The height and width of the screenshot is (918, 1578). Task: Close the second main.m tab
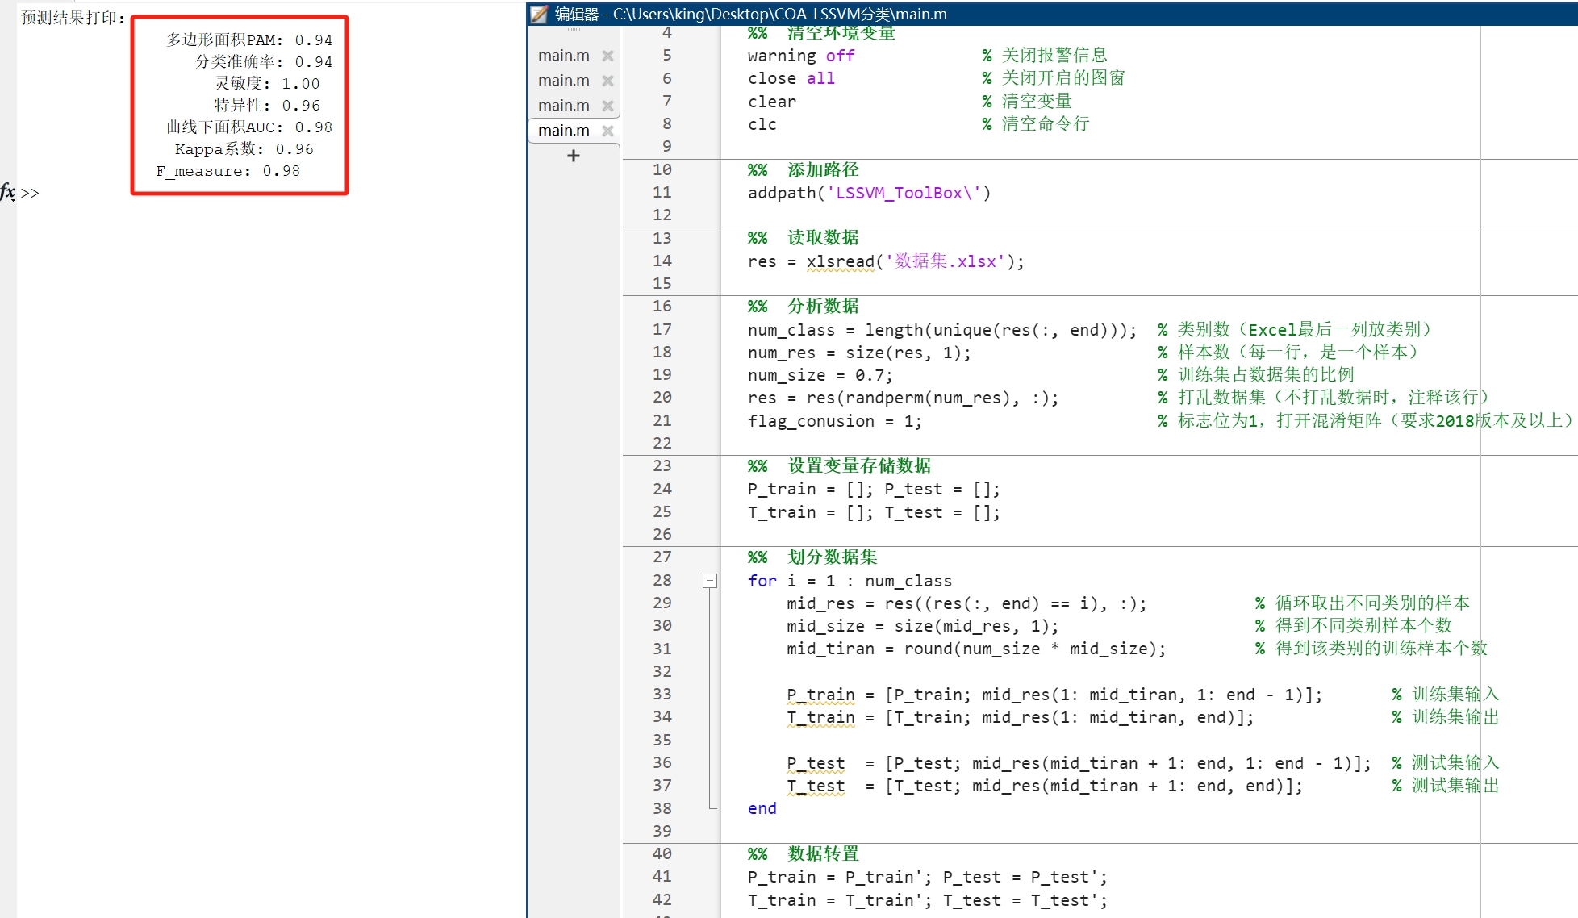click(608, 80)
